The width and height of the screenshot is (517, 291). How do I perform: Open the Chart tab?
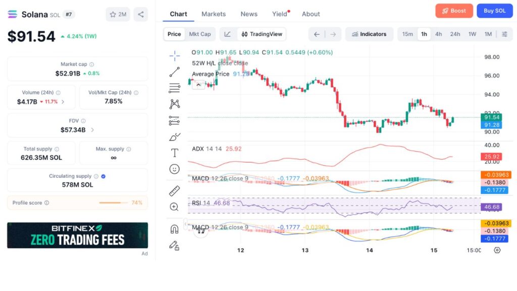178,14
